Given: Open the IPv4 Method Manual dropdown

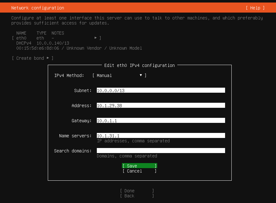Looking at the screenshot, I should coord(119,75).
